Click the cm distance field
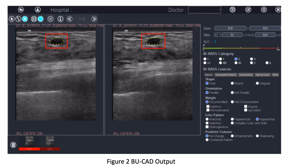 coord(265,35)
